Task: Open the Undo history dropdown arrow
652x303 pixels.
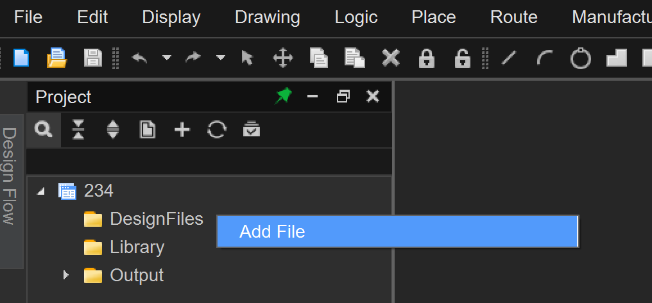Action: pos(167,58)
